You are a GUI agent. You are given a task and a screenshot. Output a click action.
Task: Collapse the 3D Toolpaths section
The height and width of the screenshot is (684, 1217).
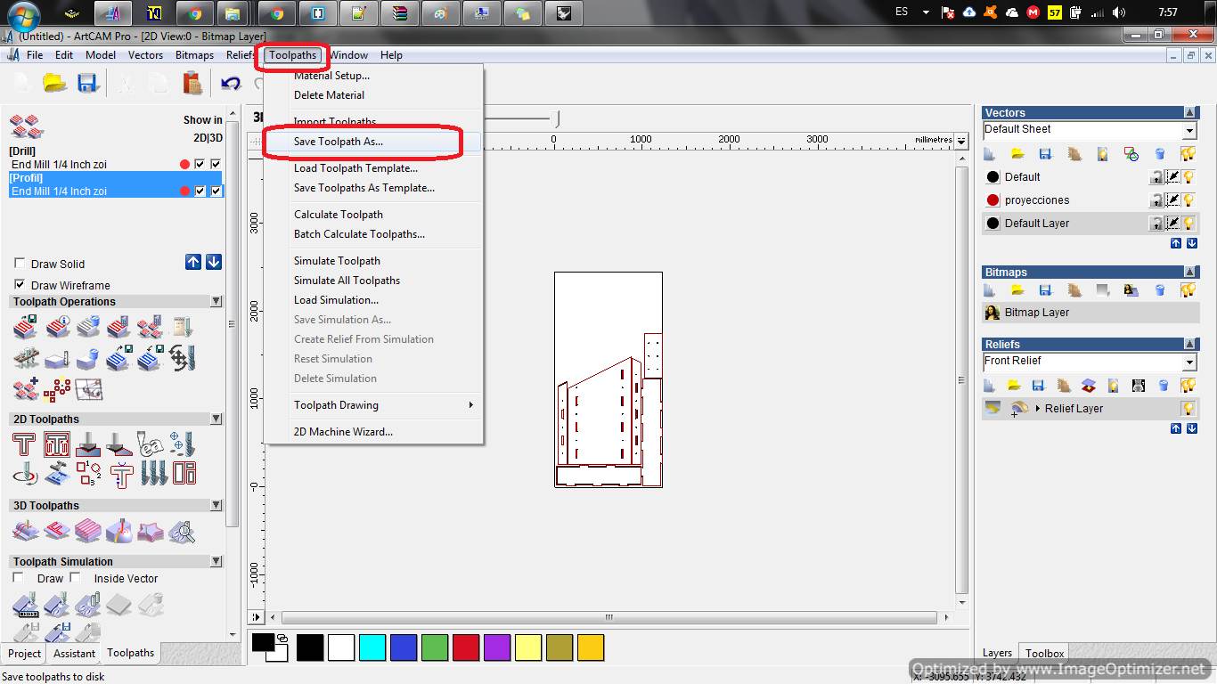216,506
